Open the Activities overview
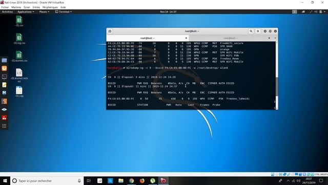The image size is (328, 185). 7,12
